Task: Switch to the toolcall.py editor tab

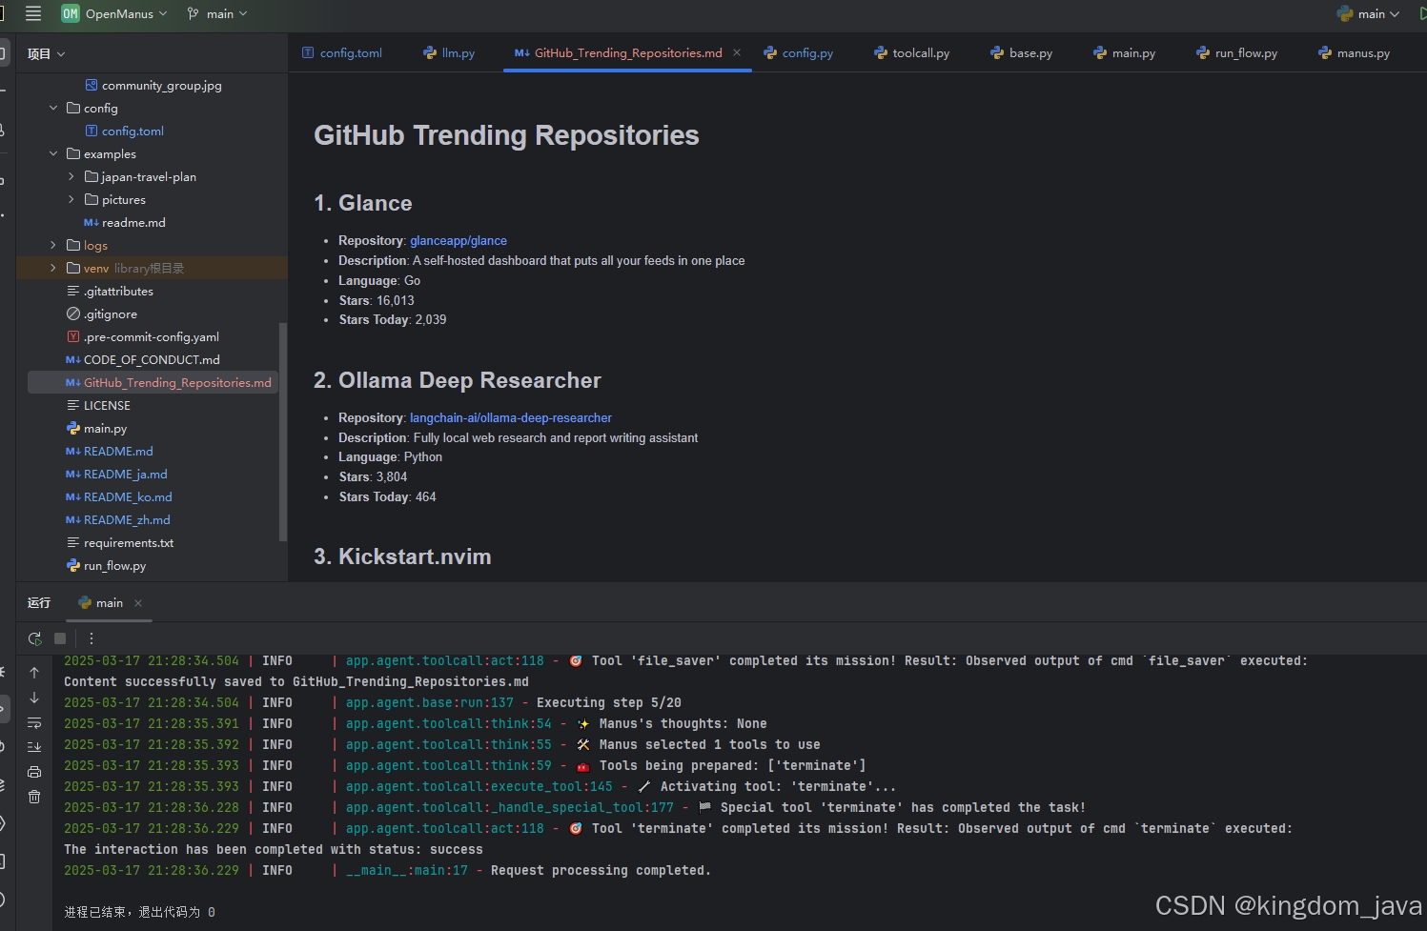Action: (911, 53)
